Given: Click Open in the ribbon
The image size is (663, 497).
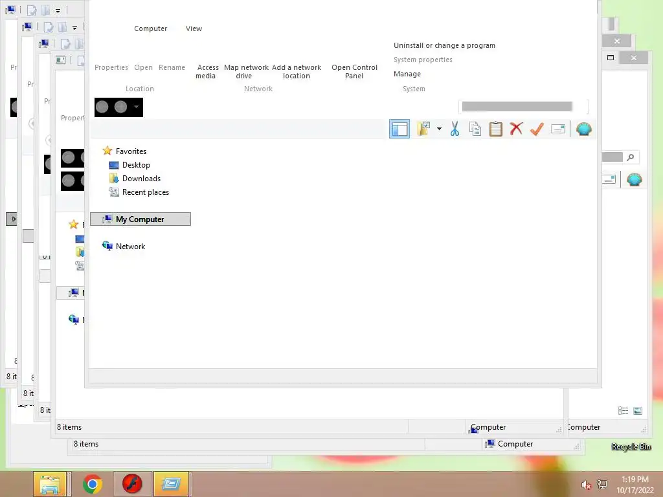Looking at the screenshot, I should click(143, 67).
